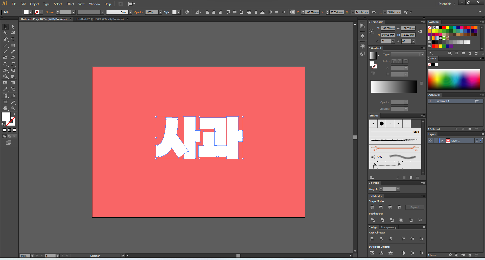
Task: Swap fill and stroke colors
Action: (14, 114)
